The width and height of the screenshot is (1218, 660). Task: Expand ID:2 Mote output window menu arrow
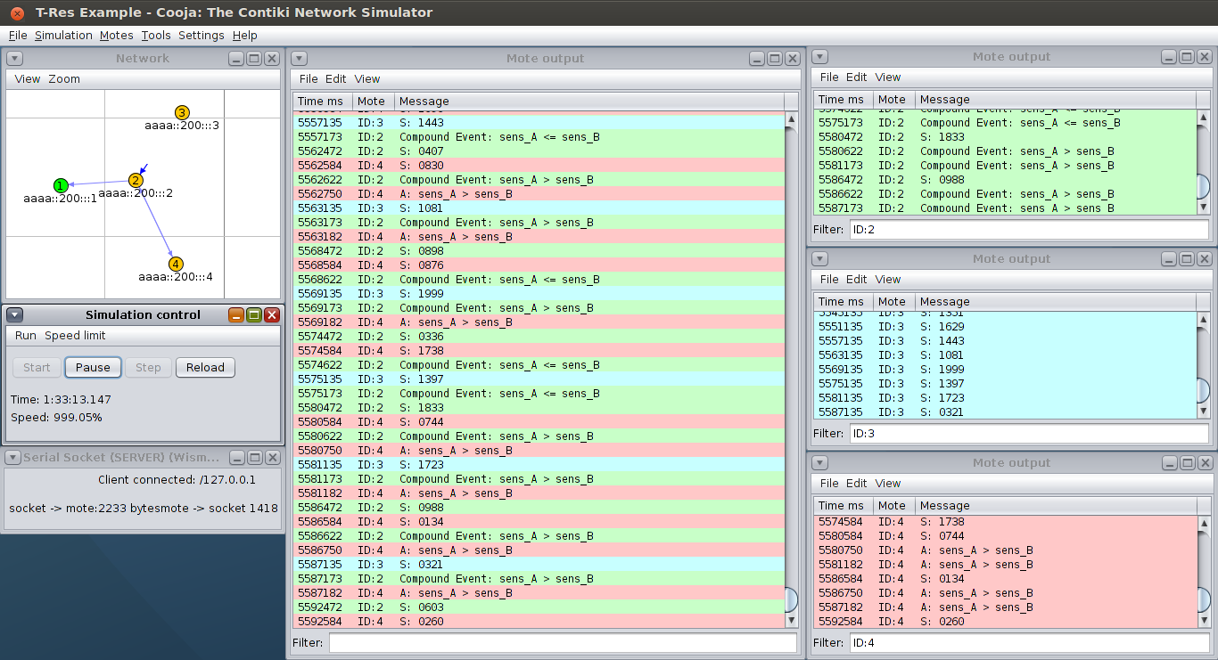click(x=820, y=56)
